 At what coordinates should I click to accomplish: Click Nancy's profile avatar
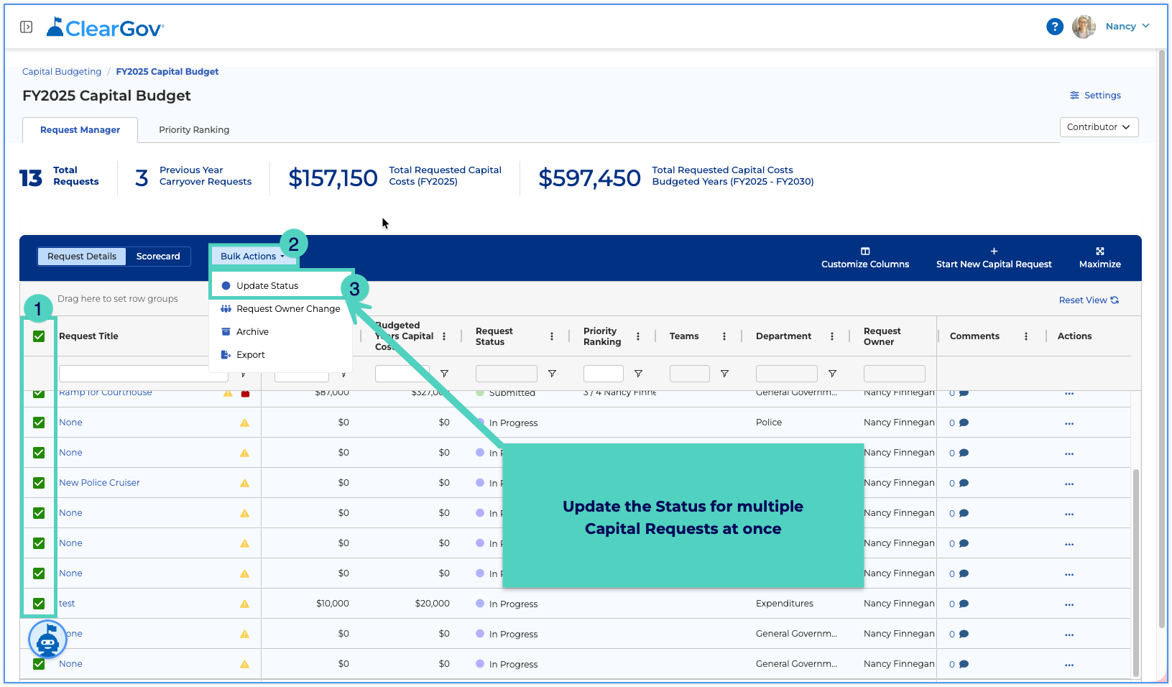1084,27
